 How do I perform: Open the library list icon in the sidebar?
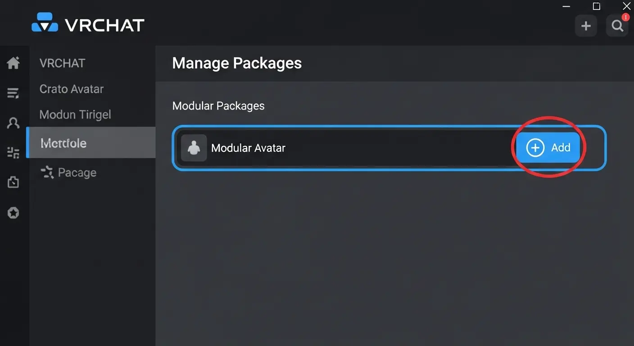pyautogui.click(x=14, y=93)
